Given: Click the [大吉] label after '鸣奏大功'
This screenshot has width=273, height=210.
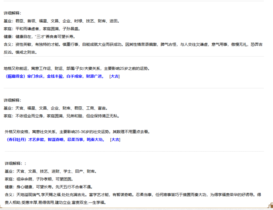Looking at the screenshot, I should point(115,140).
